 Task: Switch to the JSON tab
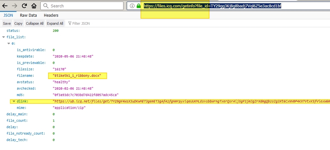[x=8, y=15]
